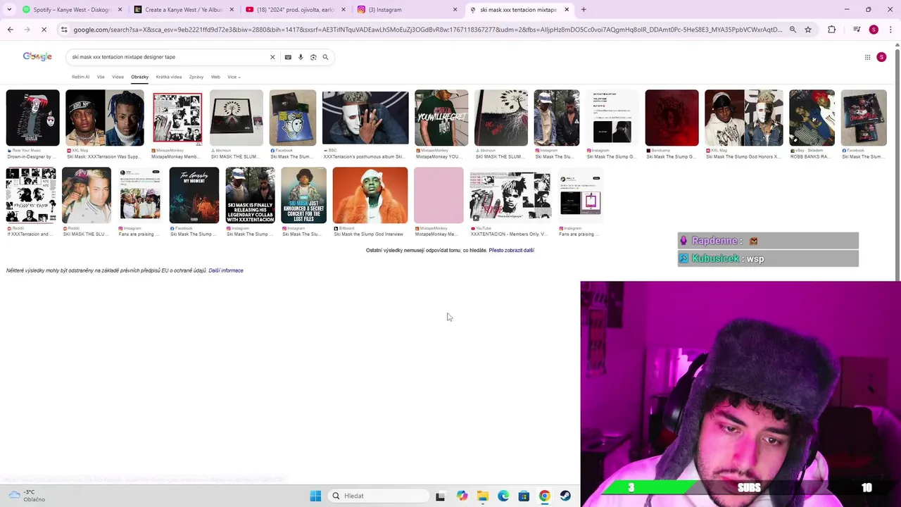
Task: Click the Chrome icon on the taskbar
Action: coord(544,496)
